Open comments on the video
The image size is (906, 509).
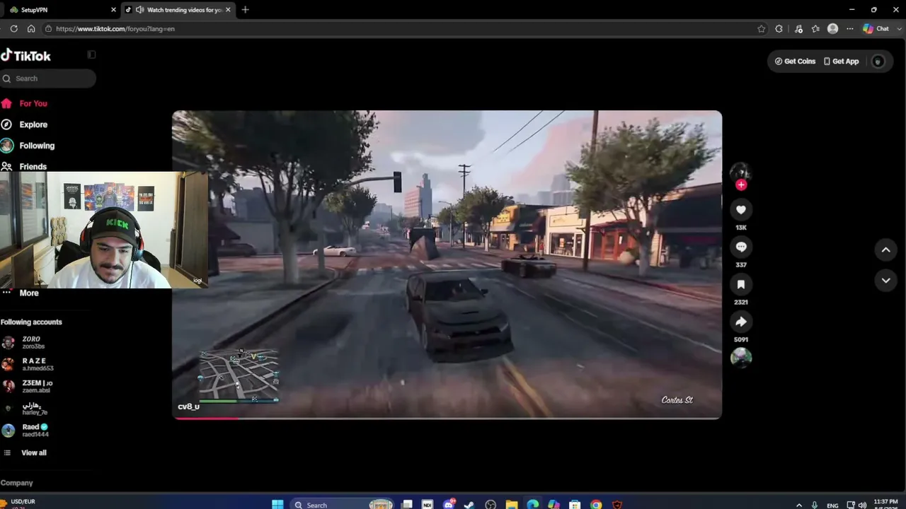[741, 247]
